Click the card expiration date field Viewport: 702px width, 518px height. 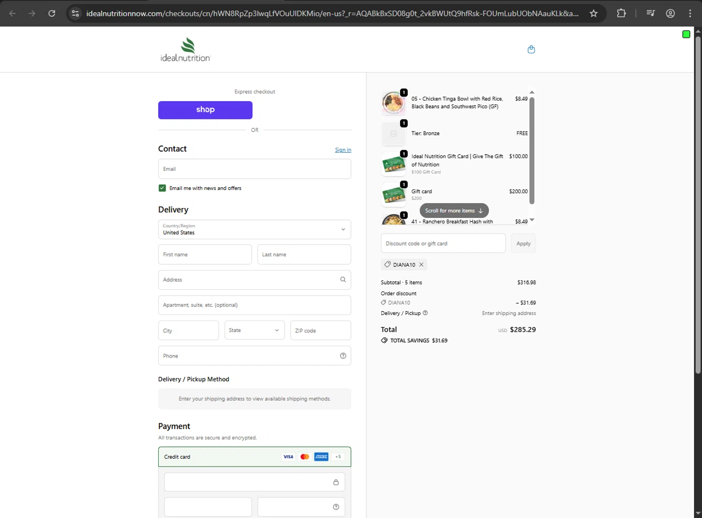coord(208,507)
